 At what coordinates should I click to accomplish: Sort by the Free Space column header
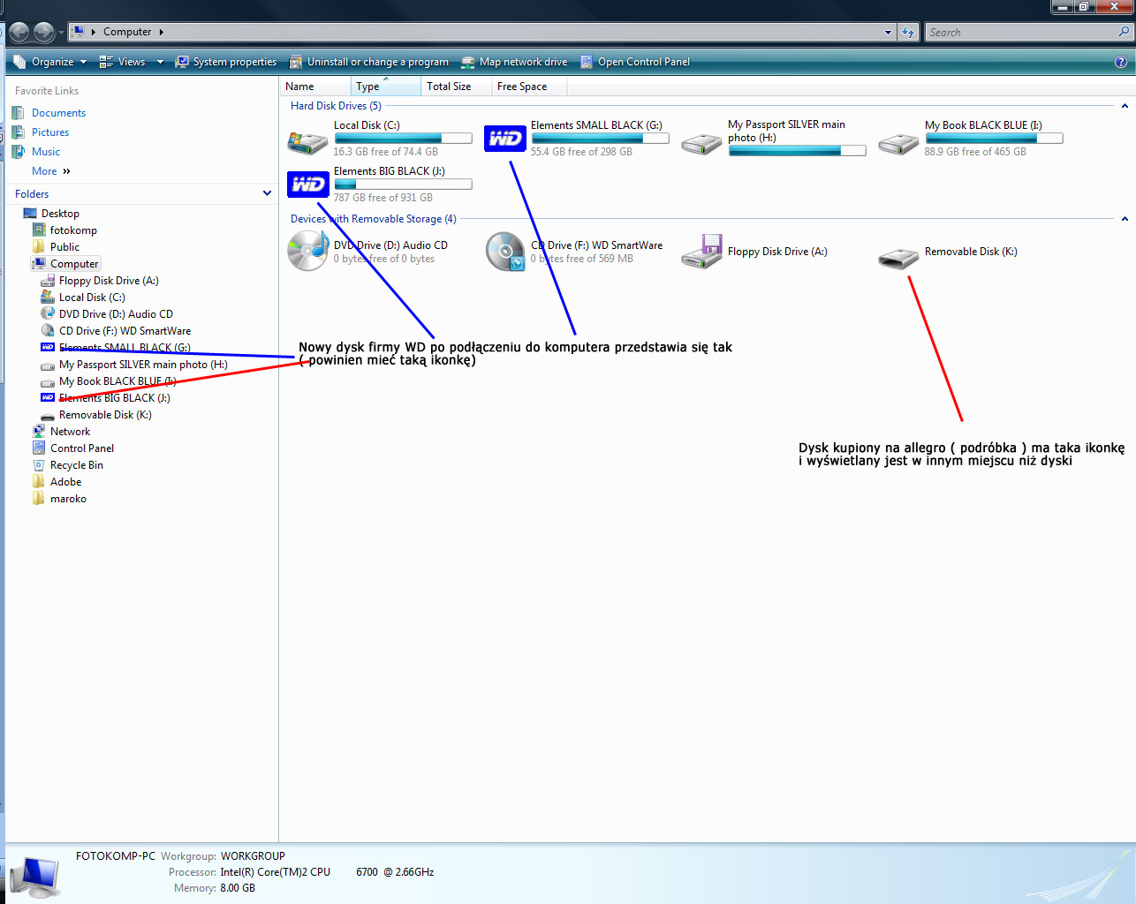coord(522,87)
